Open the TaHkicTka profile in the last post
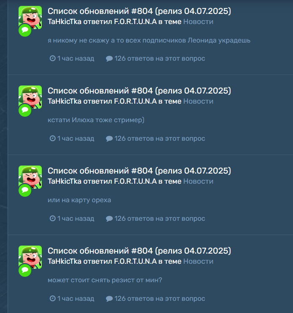The height and width of the screenshot is (313, 293). pos(65,261)
